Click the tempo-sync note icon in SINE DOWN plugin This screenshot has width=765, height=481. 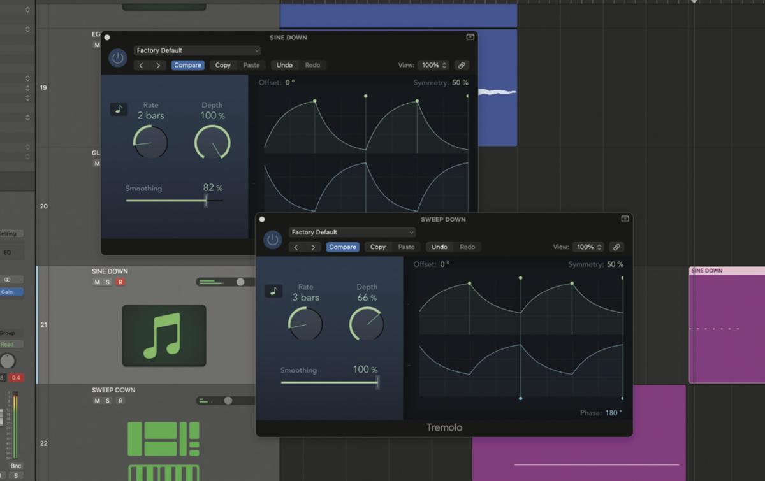119,109
